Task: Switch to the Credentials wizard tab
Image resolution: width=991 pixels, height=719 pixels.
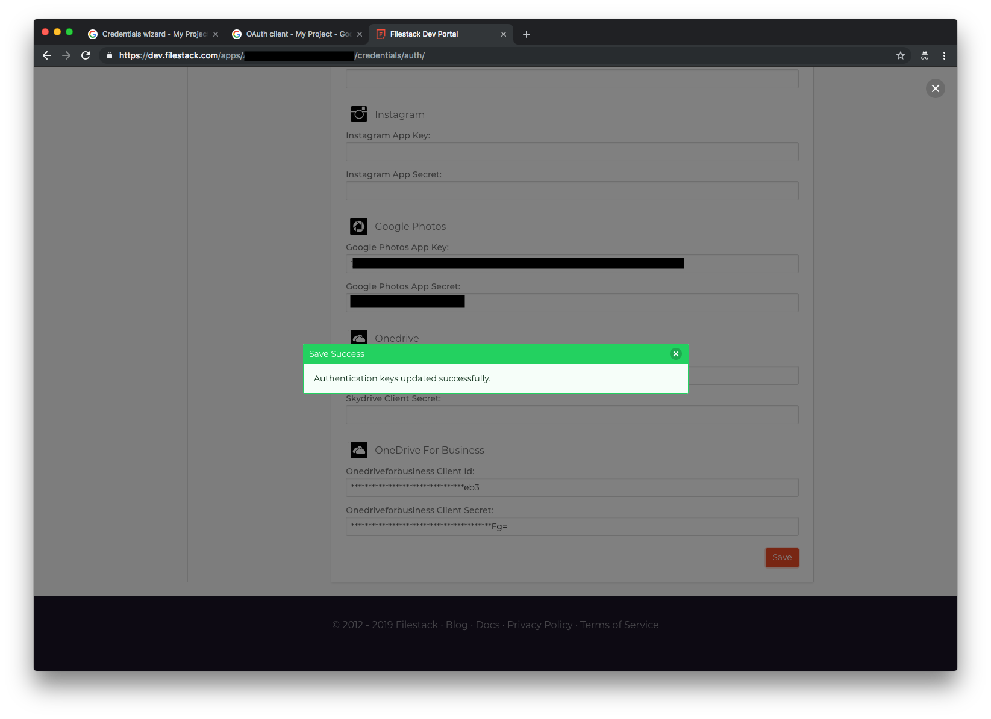Action: pyautogui.click(x=153, y=34)
